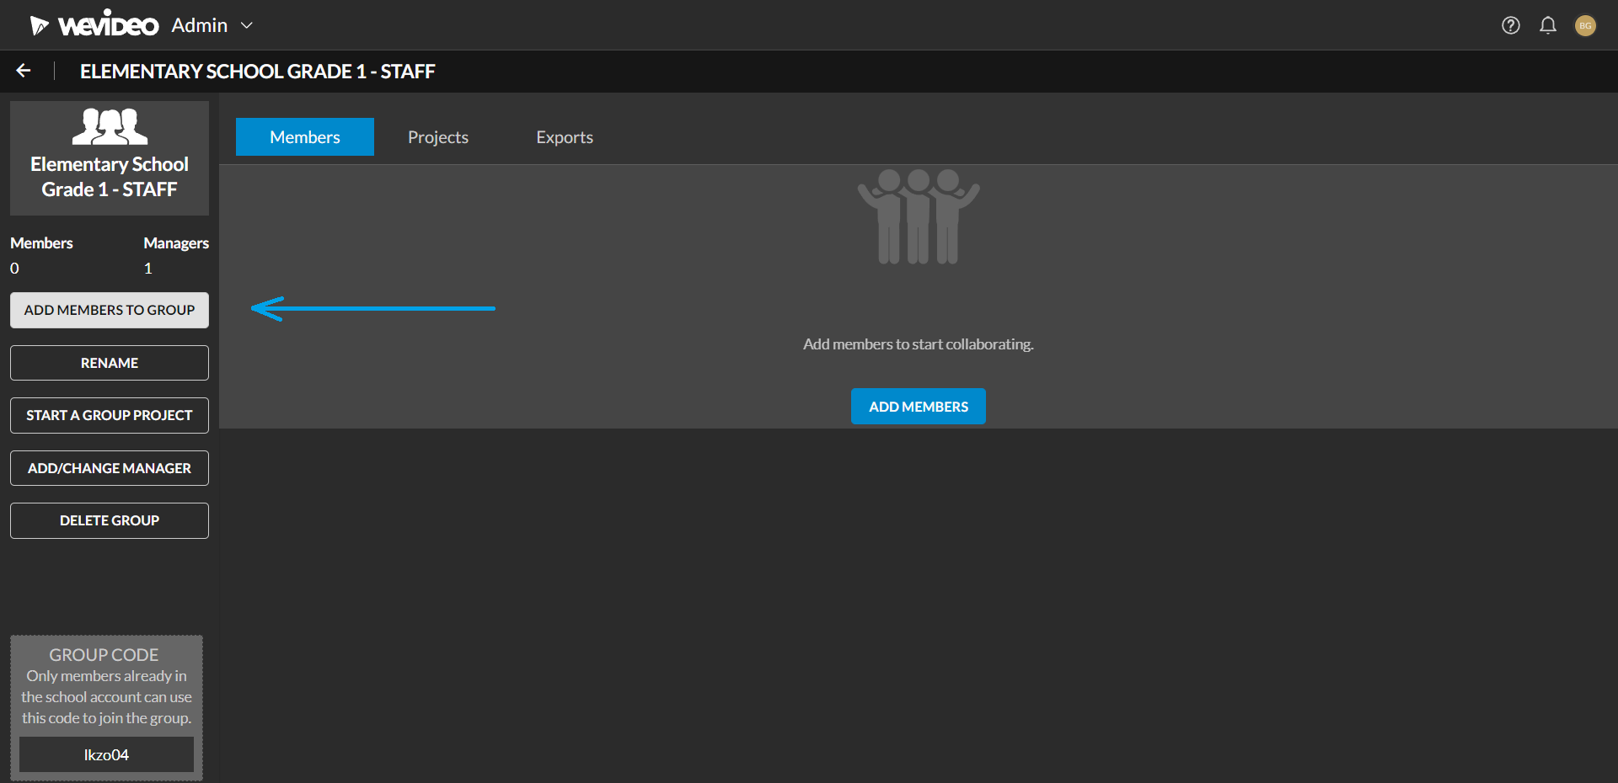Click the BG profile avatar
Screen dimensions: 1618x783
click(x=1586, y=25)
